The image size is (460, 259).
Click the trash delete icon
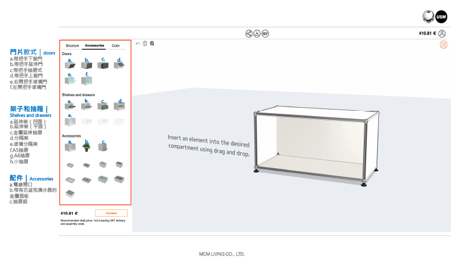[x=145, y=44]
